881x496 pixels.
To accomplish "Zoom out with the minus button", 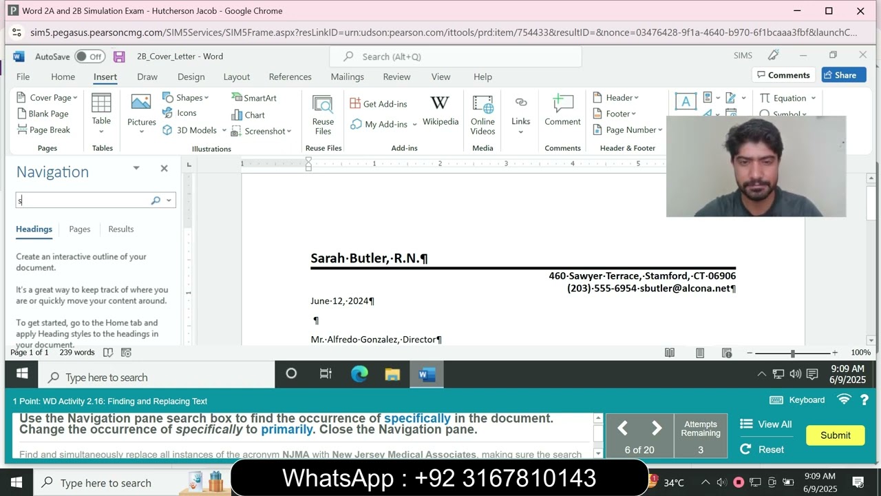I will pos(750,353).
